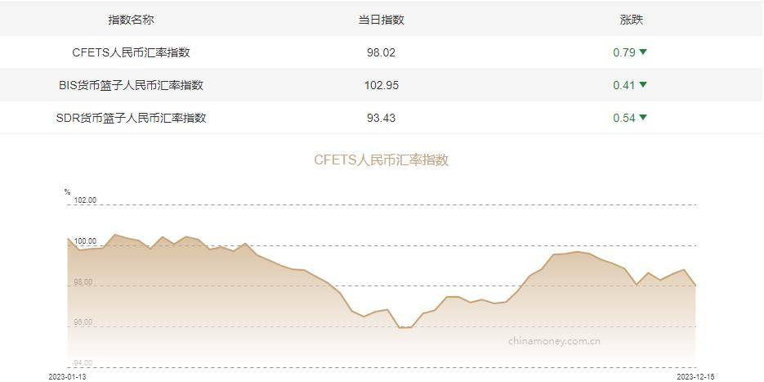
Task: Click the 指数名称 column header
Action: click(x=131, y=20)
